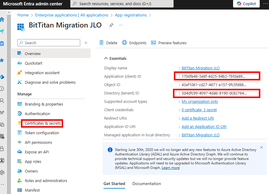The height and width of the screenshot is (194, 269).
Task: Click the Owners people icon
Action: click(19, 171)
